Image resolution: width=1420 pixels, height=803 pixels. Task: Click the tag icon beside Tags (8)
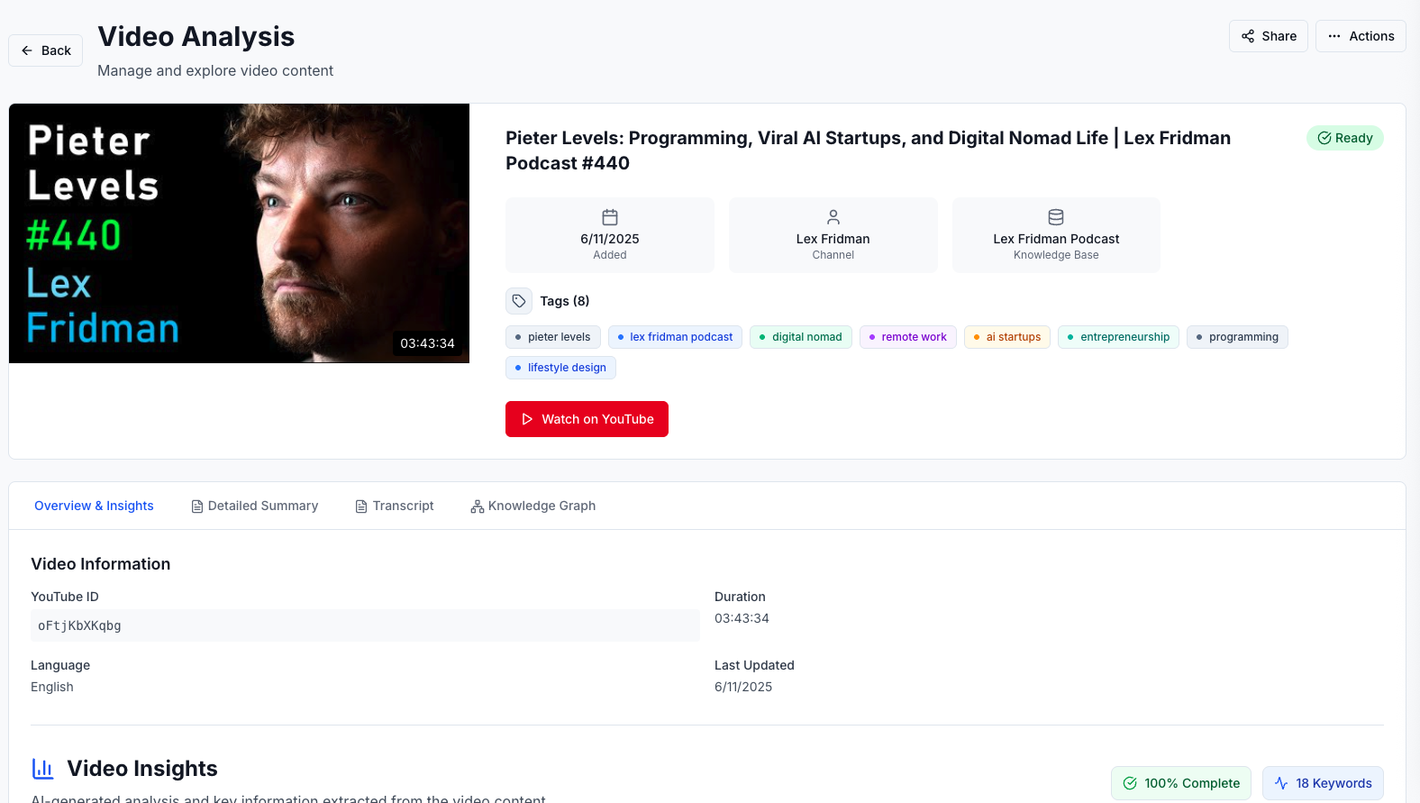click(519, 301)
